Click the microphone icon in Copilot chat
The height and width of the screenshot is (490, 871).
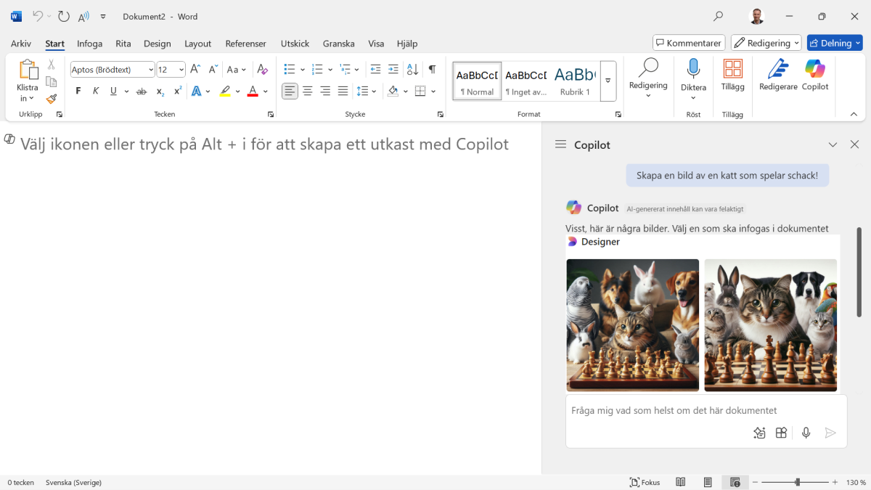(x=806, y=433)
